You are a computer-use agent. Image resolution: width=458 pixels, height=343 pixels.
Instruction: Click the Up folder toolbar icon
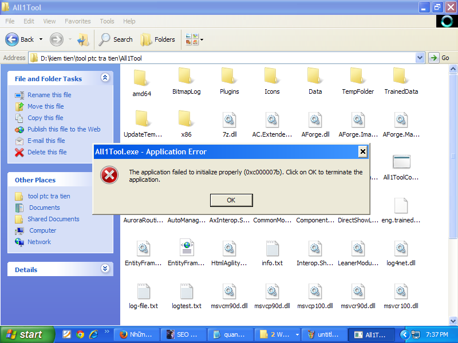pos(83,39)
